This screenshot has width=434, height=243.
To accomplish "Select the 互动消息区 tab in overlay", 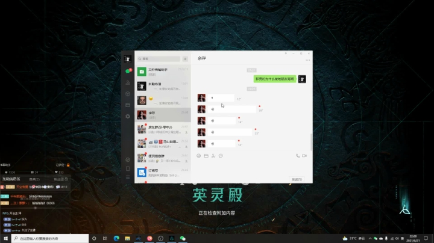I will (x=11, y=179).
